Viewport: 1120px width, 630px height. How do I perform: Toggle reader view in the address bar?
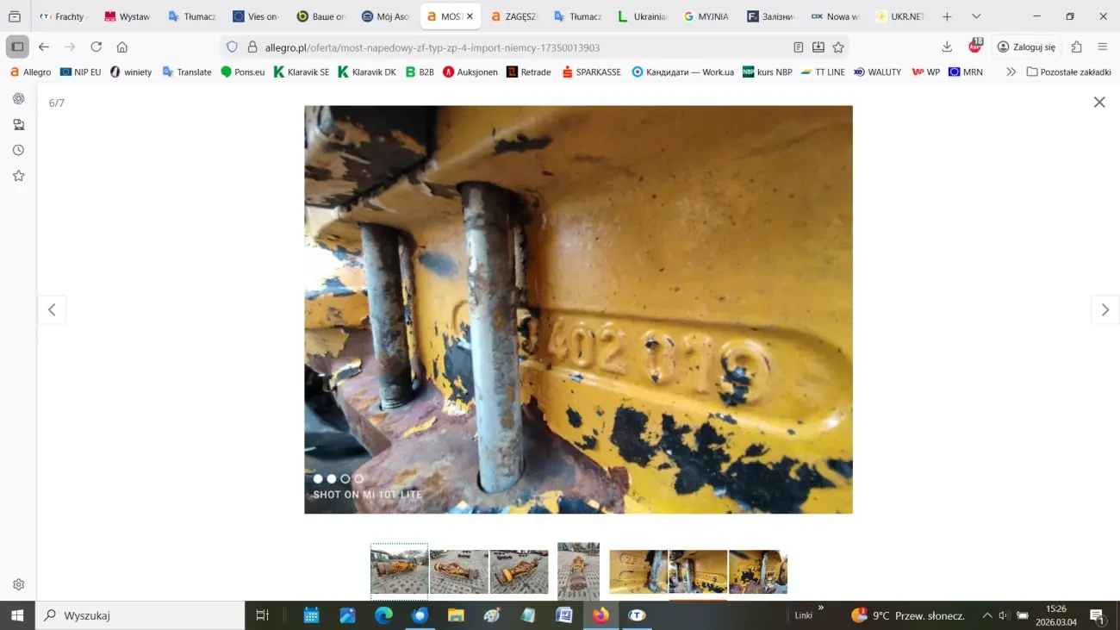tap(798, 47)
